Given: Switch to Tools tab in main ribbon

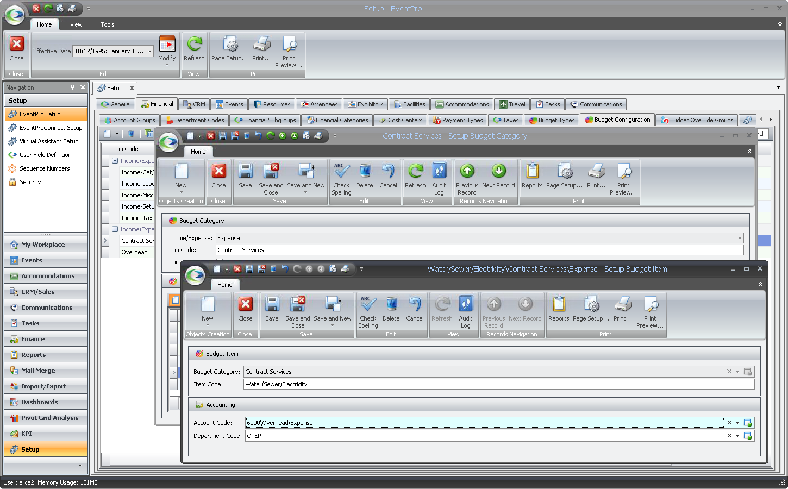Looking at the screenshot, I should coord(108,24).
